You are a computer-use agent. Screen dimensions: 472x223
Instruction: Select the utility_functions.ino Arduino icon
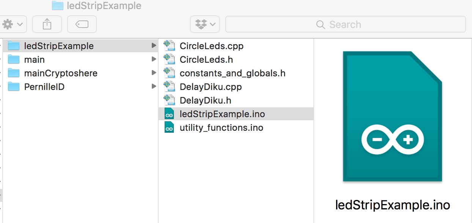(x=169, y=127)
